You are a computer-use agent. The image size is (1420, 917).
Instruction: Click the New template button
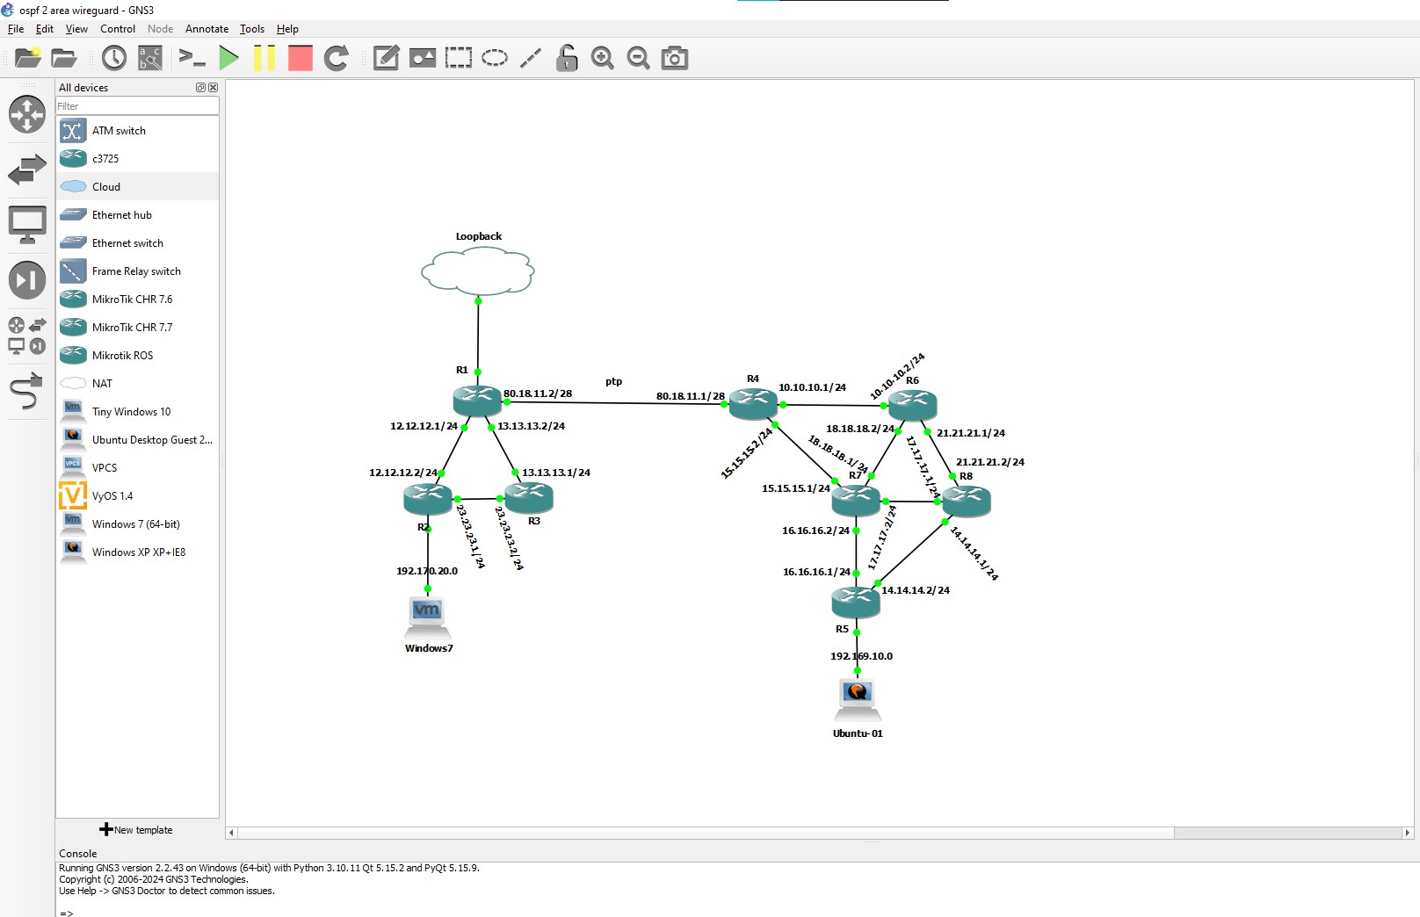coord(136,830)
